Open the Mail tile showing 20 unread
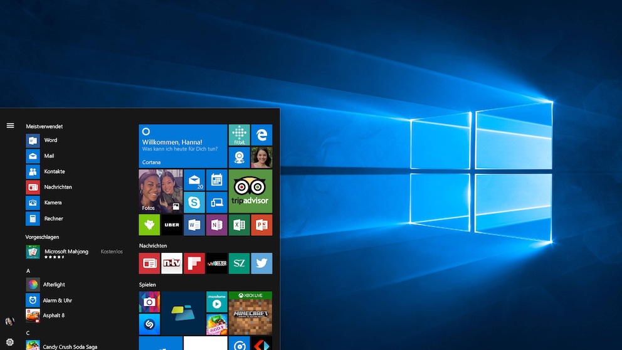This screenshot has height=350, width=622. click(x=194, y=180)
